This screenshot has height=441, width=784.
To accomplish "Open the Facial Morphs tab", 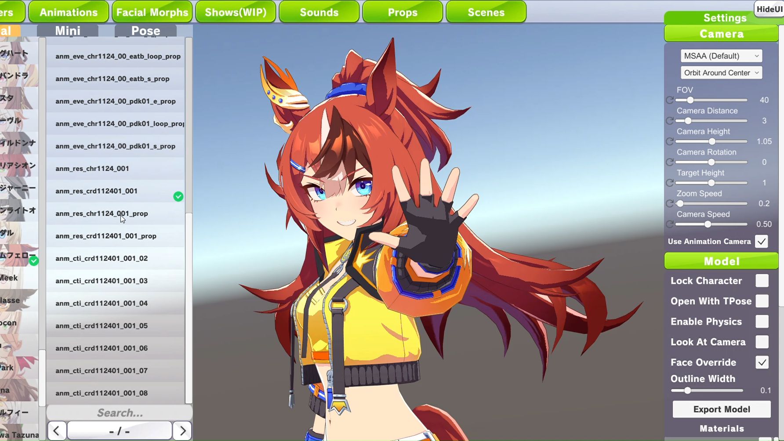I will (152, 12).
